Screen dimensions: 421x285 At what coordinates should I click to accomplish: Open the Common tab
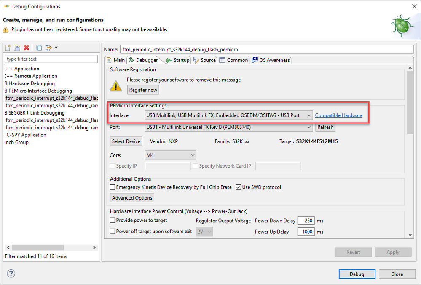(233, 60)
